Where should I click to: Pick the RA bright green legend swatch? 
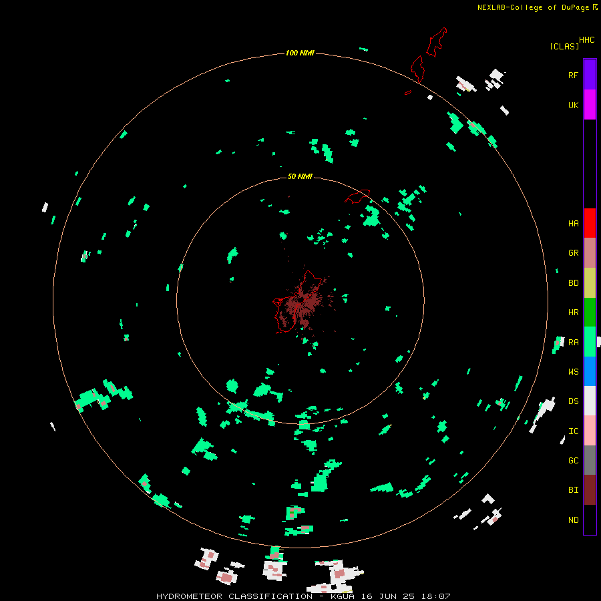tap(590, 342)
